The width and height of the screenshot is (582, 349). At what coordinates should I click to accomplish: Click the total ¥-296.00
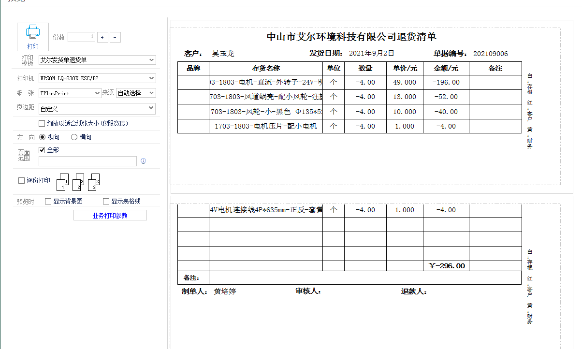pos(447,266)
